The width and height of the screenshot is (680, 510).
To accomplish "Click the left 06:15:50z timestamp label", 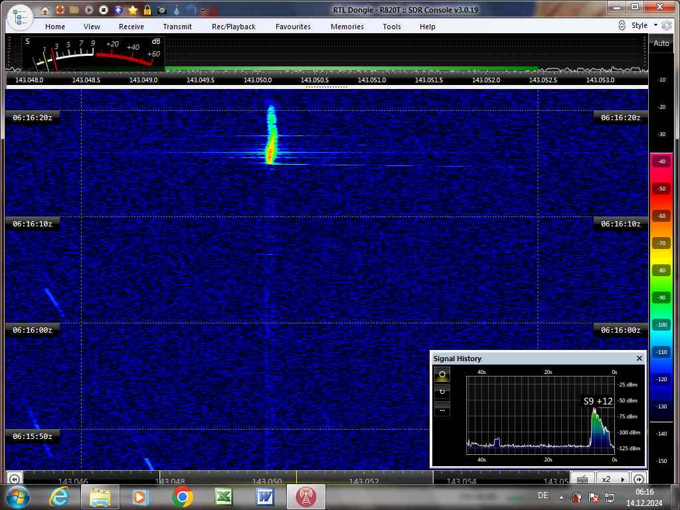I will pyautogui.click(x=32, y=436).
